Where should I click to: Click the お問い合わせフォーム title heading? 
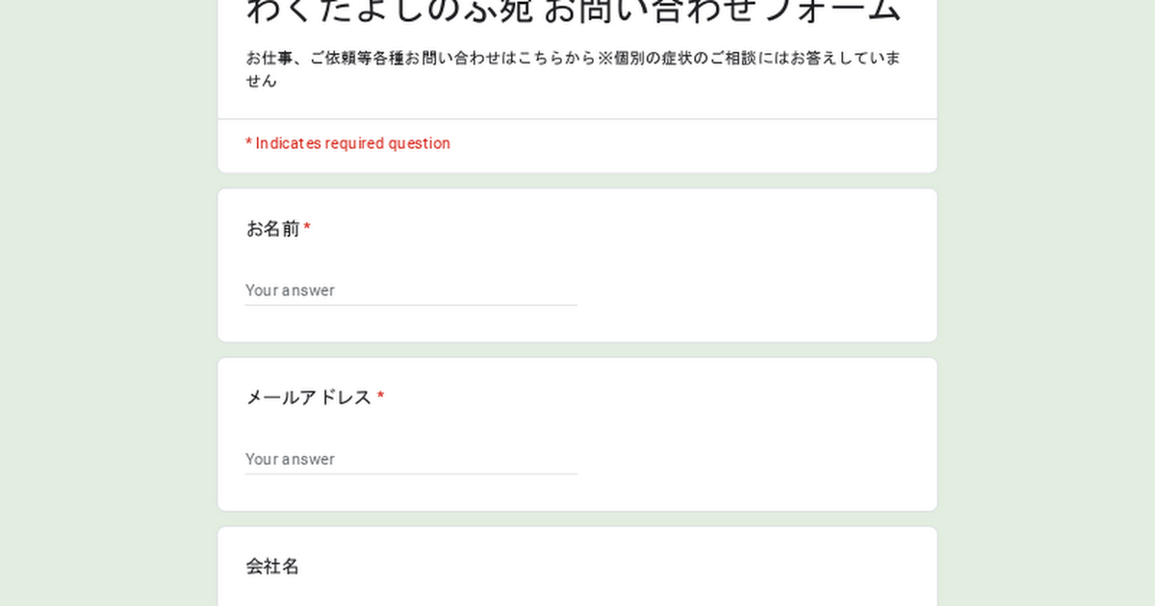click(x=574, y=12)
